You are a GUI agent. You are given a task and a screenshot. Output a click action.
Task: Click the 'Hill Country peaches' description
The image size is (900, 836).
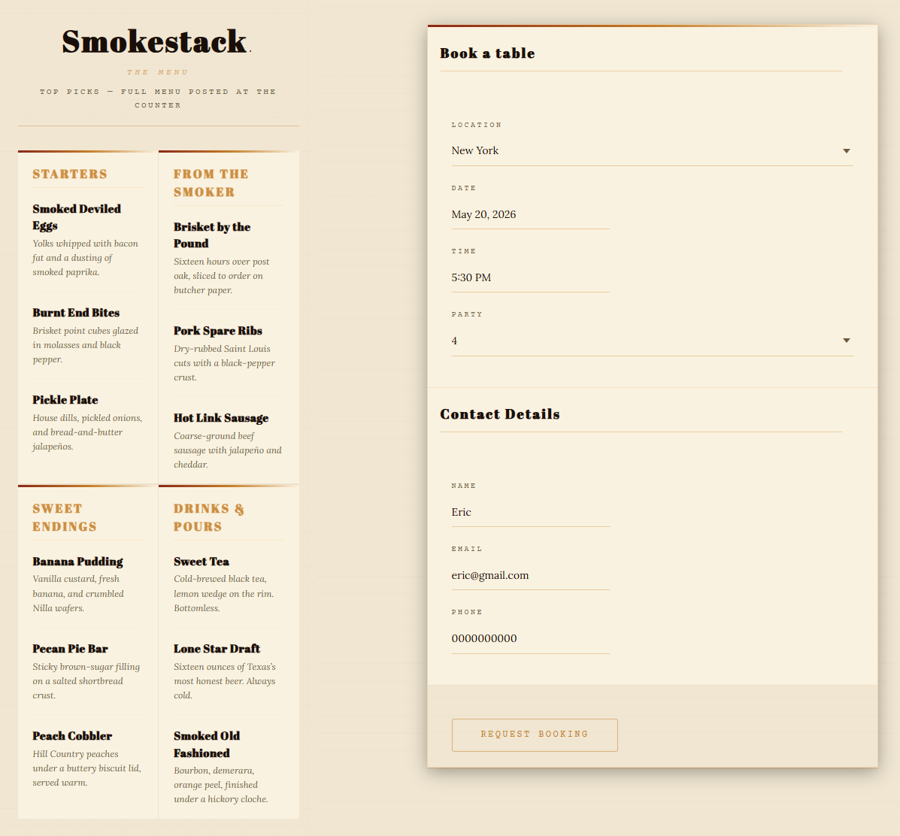pos(86,768)
